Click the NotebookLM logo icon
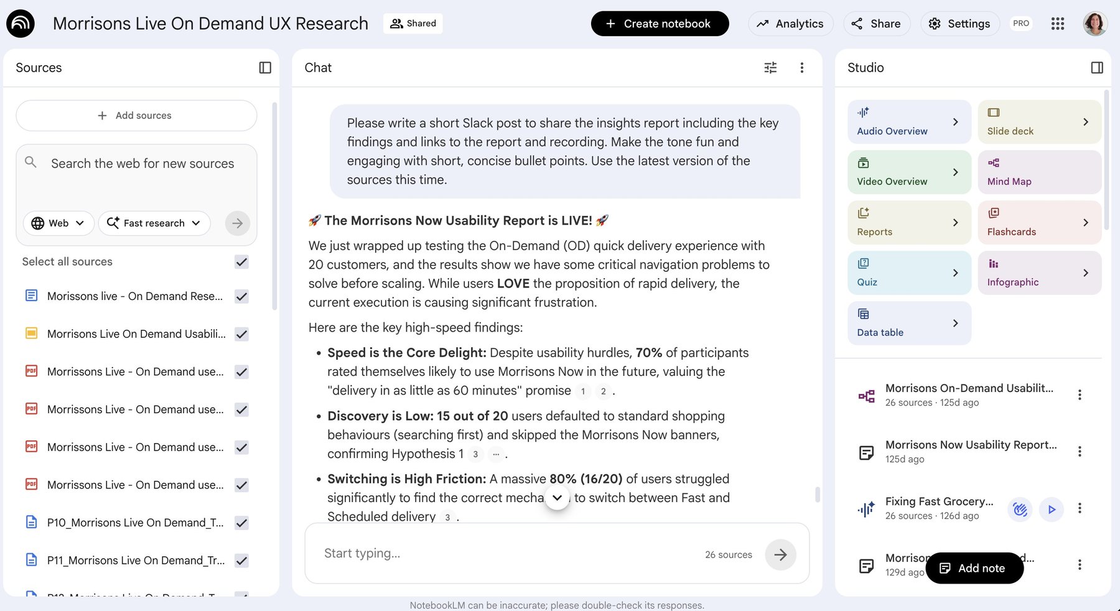Image resolution: width=1120 pixels, height=611 pixels. point(21,24)
